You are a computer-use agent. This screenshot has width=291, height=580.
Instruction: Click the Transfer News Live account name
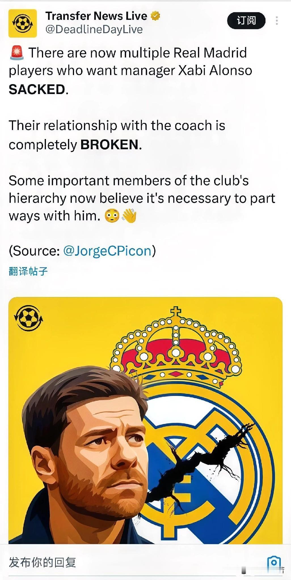[x=96, y=16]
